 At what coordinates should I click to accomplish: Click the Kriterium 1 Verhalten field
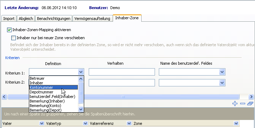click(122, 72)
